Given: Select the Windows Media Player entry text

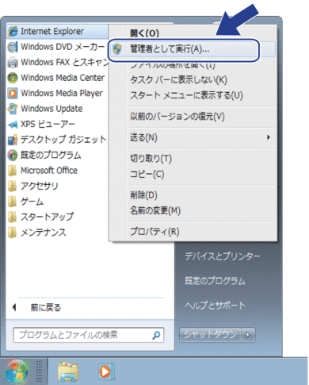Looking at the screenshot, I should pyautogui.click(x=62, y=94).
